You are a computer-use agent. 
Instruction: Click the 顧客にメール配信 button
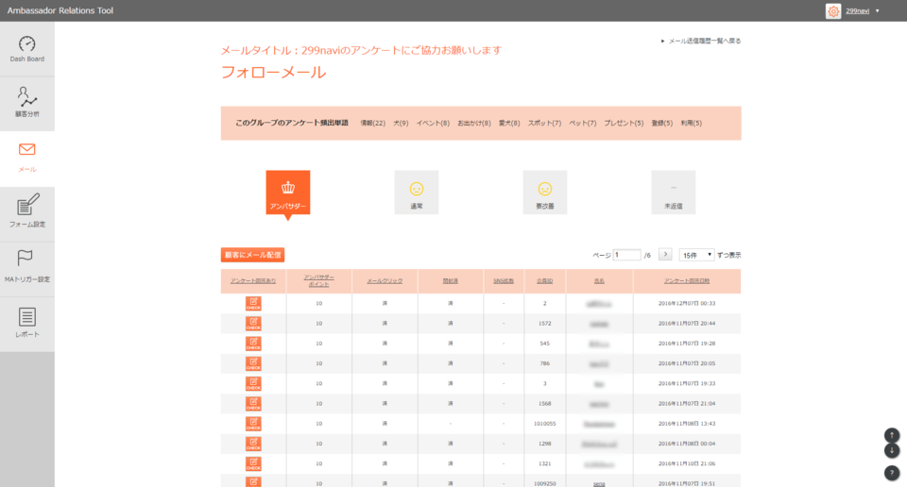tap(252, 255)
